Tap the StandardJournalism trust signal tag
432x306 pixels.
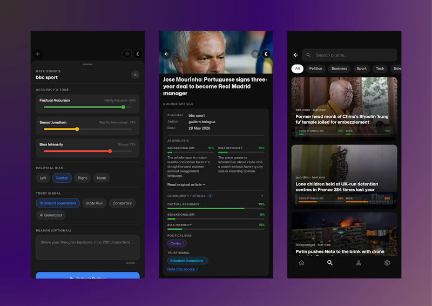tap(187, 261)
